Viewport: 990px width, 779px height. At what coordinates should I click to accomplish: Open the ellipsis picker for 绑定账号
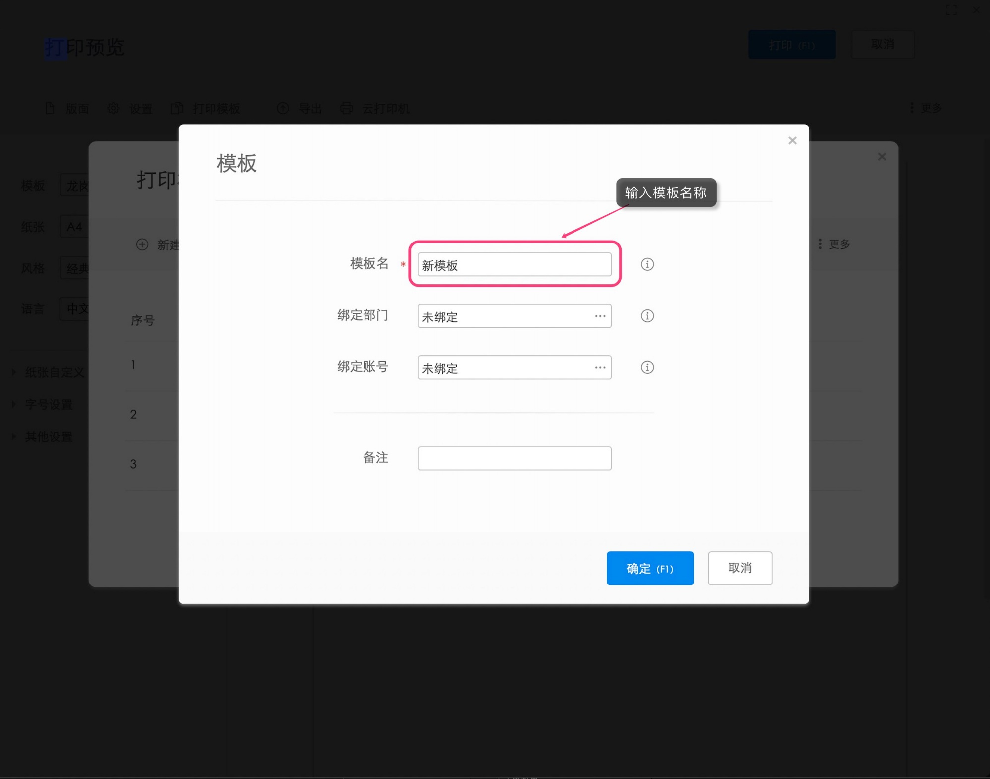[x=600, y=367]
